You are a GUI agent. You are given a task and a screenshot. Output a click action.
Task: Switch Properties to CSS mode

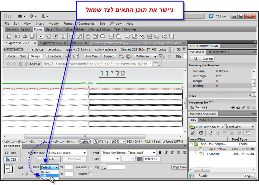tap(11, 159)
